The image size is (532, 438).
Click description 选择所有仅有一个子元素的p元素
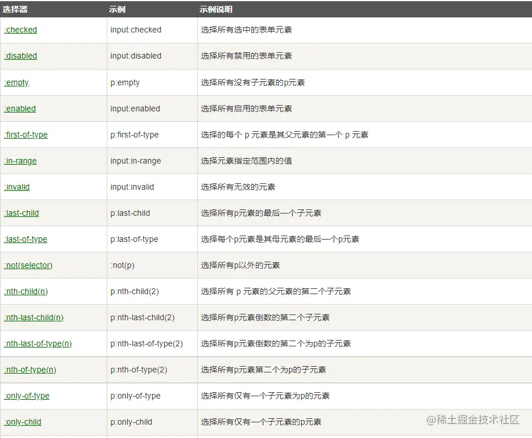[261, 422]
